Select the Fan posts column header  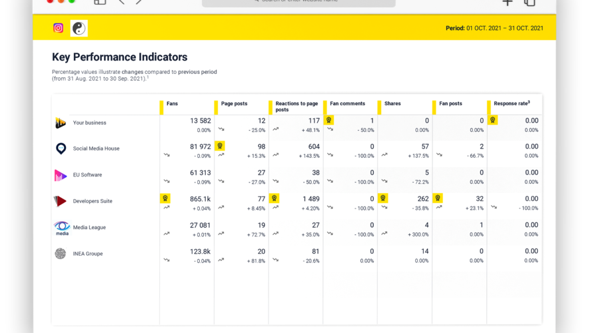[450, 104]
